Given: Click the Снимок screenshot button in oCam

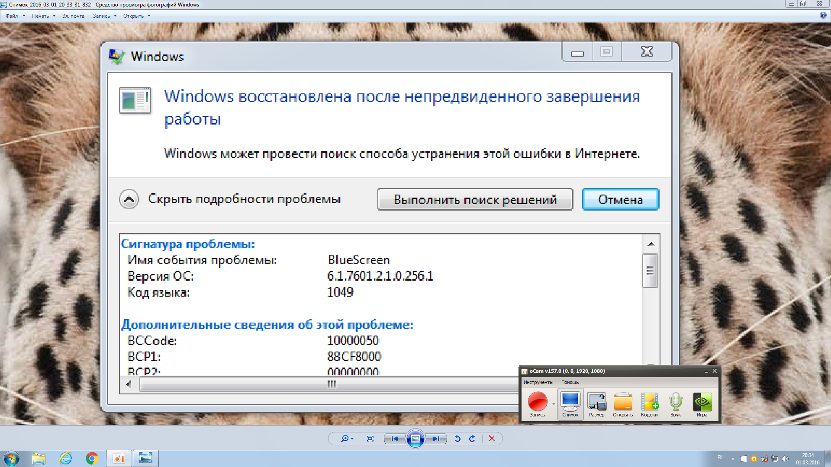Looking at the screenshot, I should (570, 404).
